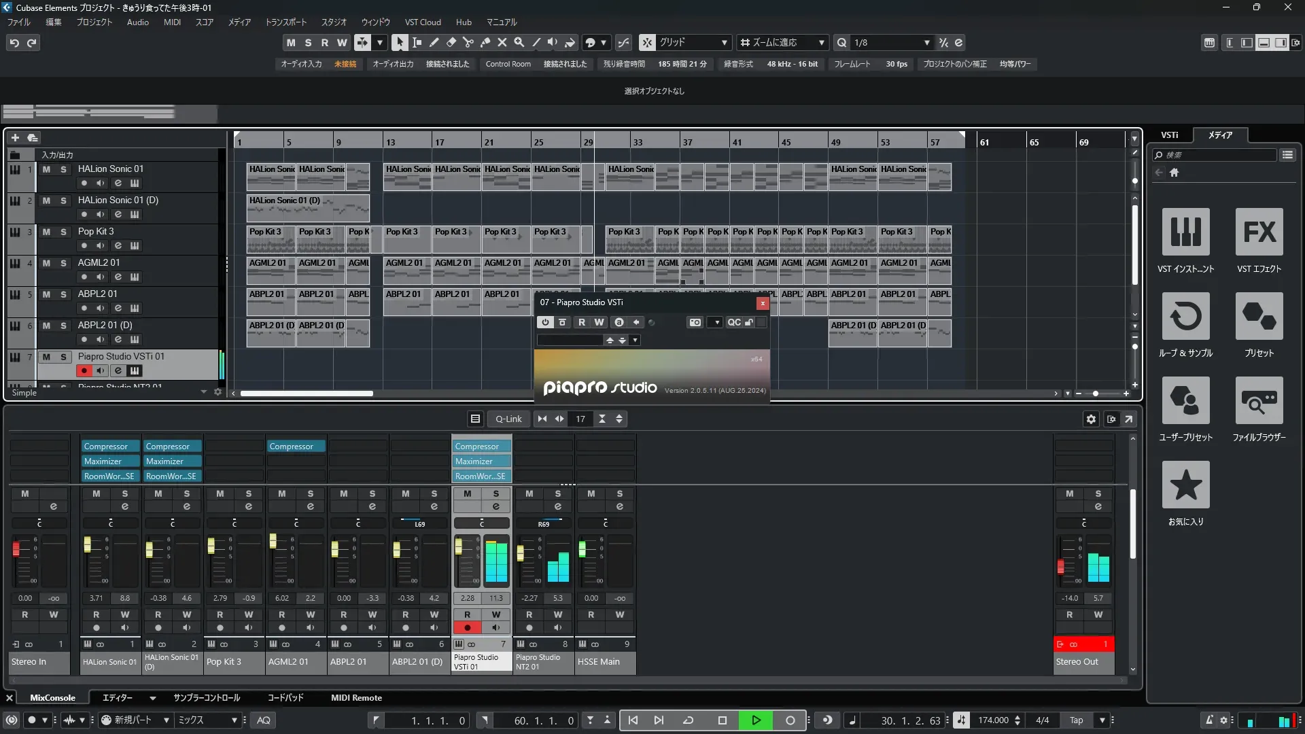1305x734 pixels.
Task: Open Loops & Samples media tile
Action: (x=1185, y=316)
